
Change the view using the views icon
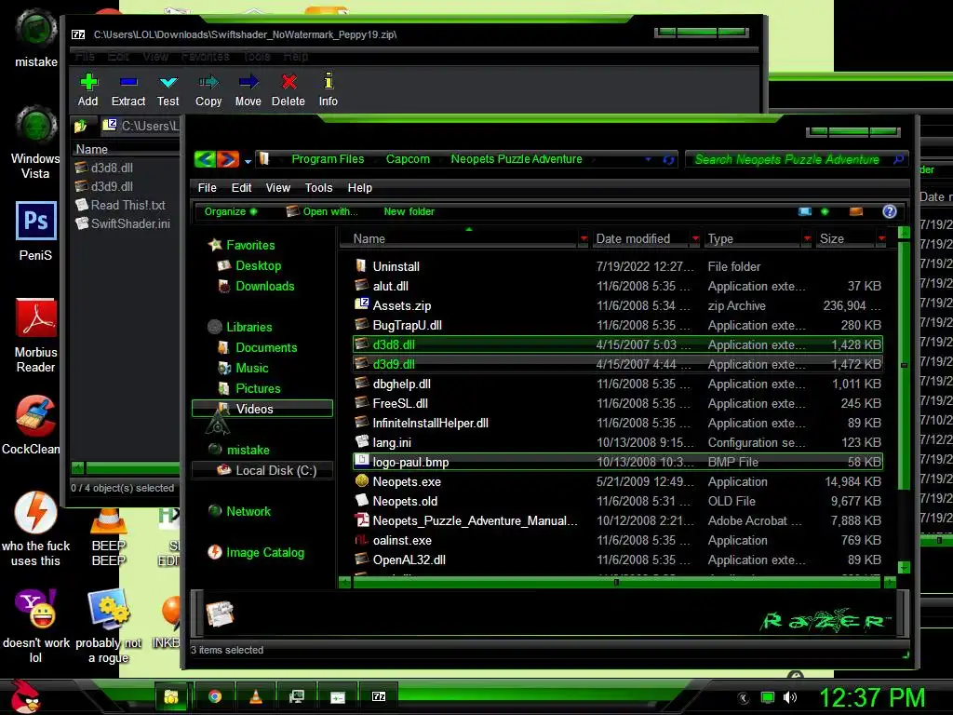pyautogui.click(x=805, y=211)
